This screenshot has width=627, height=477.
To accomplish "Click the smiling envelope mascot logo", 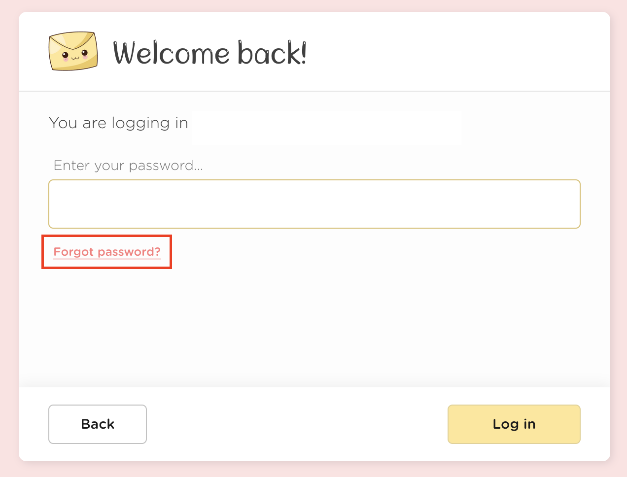I will (x=73, y=51).
